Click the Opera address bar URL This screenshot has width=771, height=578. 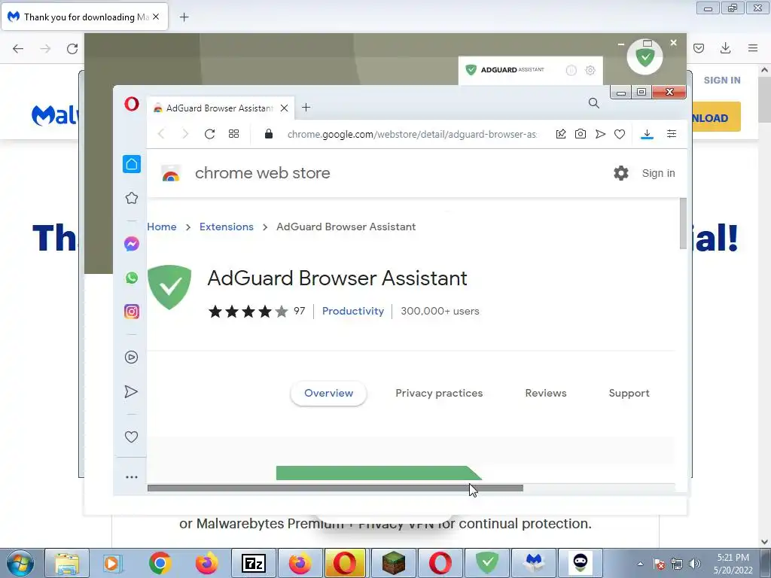pyautogui.click(x=412, y=134)
